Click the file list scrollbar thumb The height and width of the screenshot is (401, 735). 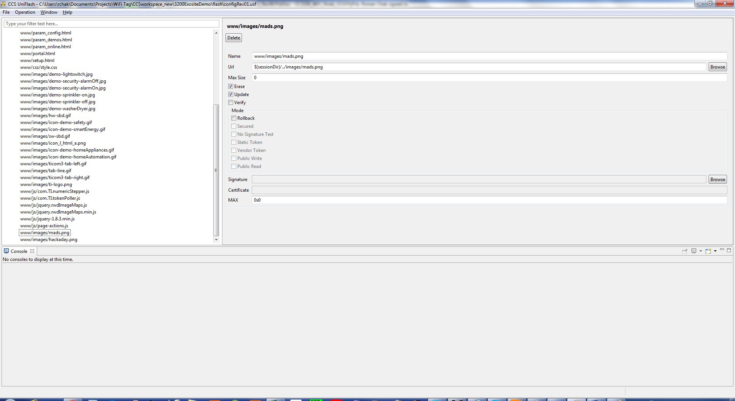(x=216, y=170)
